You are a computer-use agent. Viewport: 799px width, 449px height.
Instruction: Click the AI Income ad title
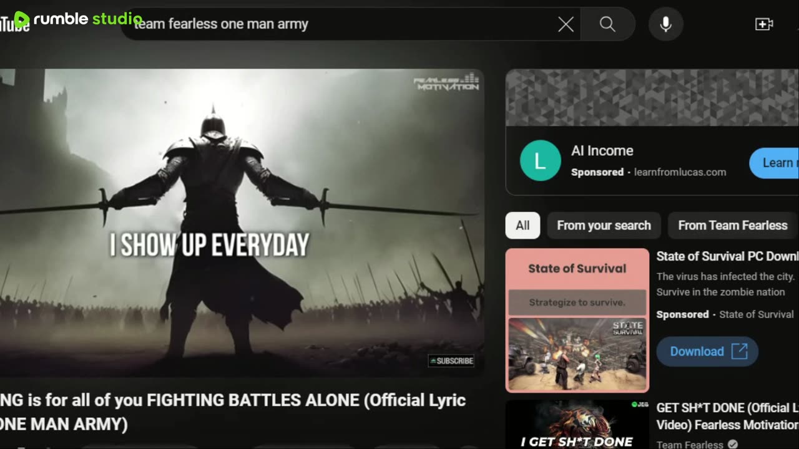coord(602,151)
